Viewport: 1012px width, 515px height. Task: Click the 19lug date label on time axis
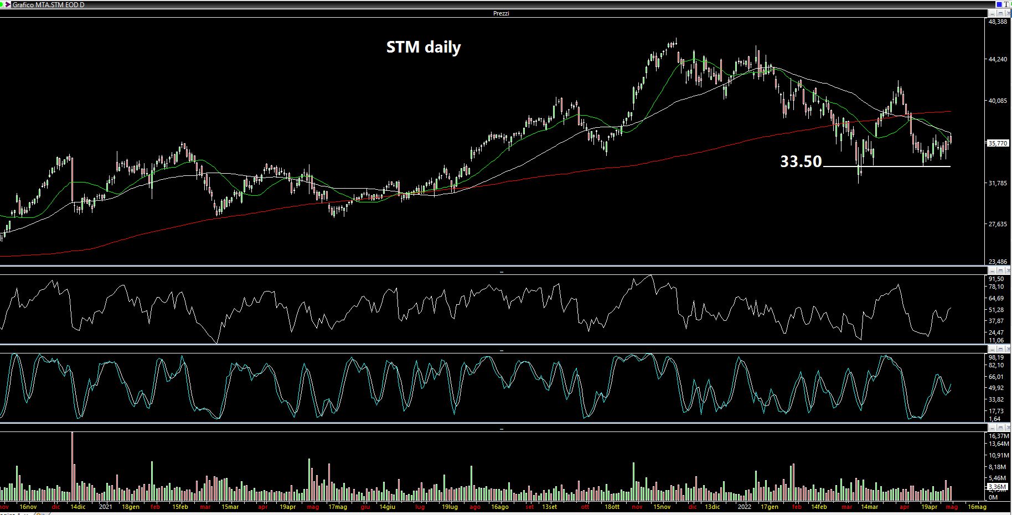[450, 507]
